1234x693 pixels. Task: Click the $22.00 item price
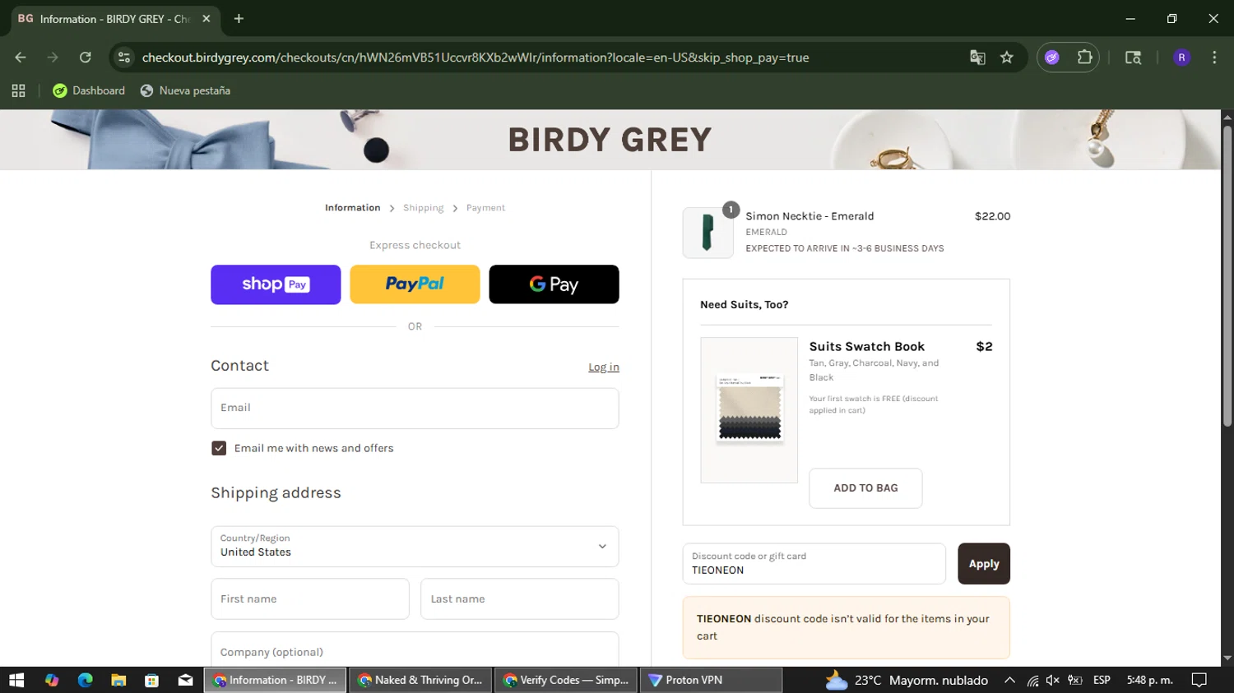coord(992,216)
